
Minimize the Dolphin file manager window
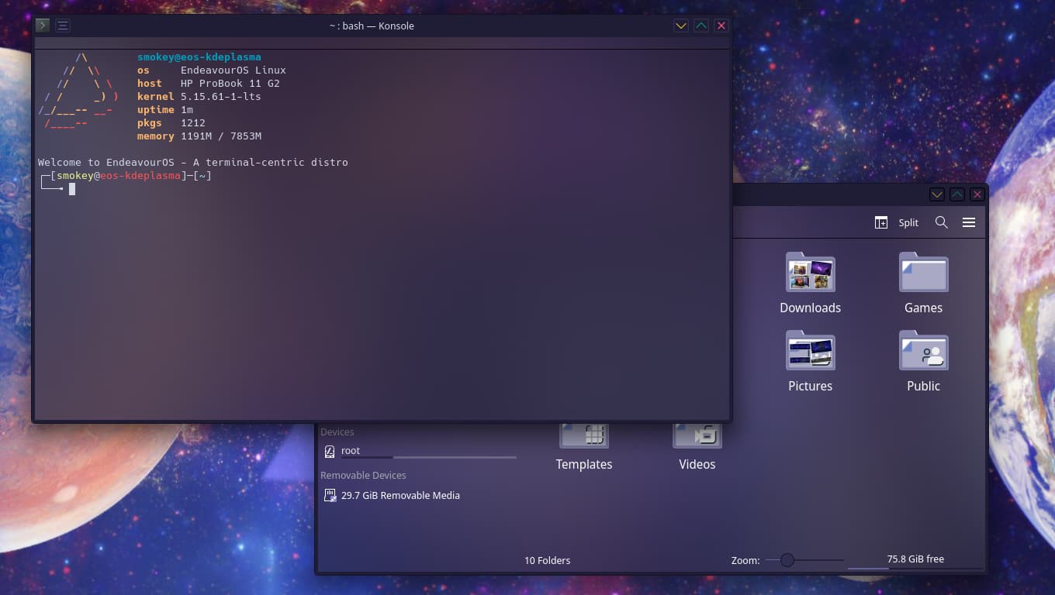(937, 194)
